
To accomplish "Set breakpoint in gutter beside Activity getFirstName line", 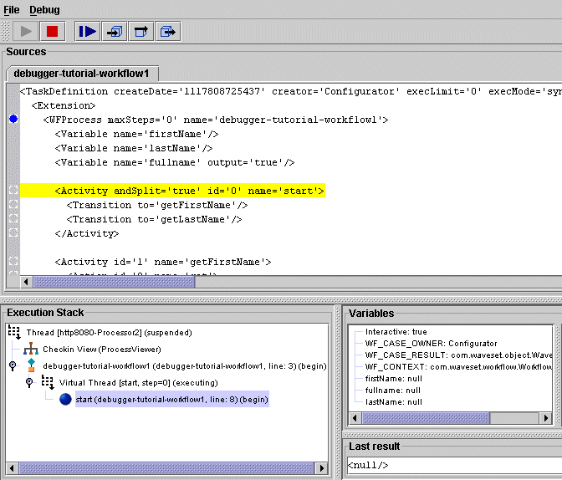I will tap(13, 261).
